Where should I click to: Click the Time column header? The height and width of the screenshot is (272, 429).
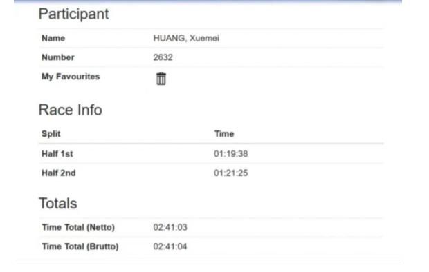(x=224, y=134)
